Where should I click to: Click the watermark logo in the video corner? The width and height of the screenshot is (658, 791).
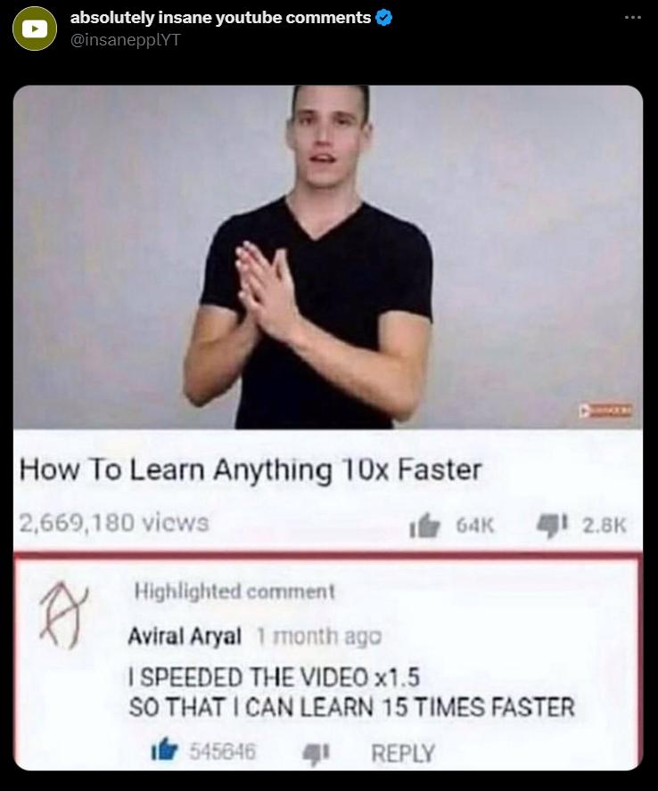605,410
